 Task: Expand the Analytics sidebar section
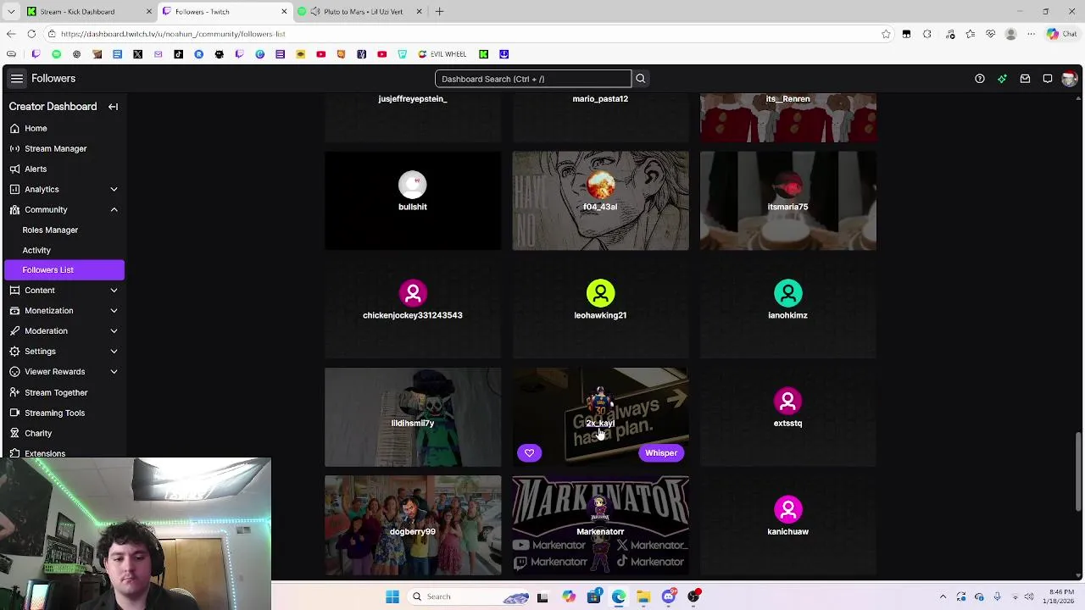coord(114,189)
